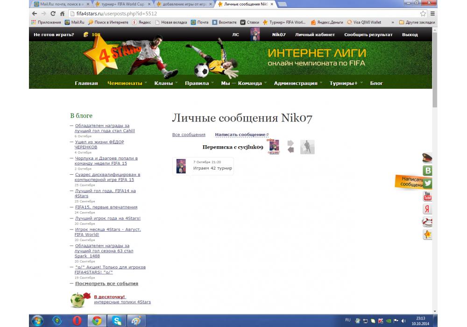
Task: Click "Выход" to log out
Action: [x=410, y=35]
